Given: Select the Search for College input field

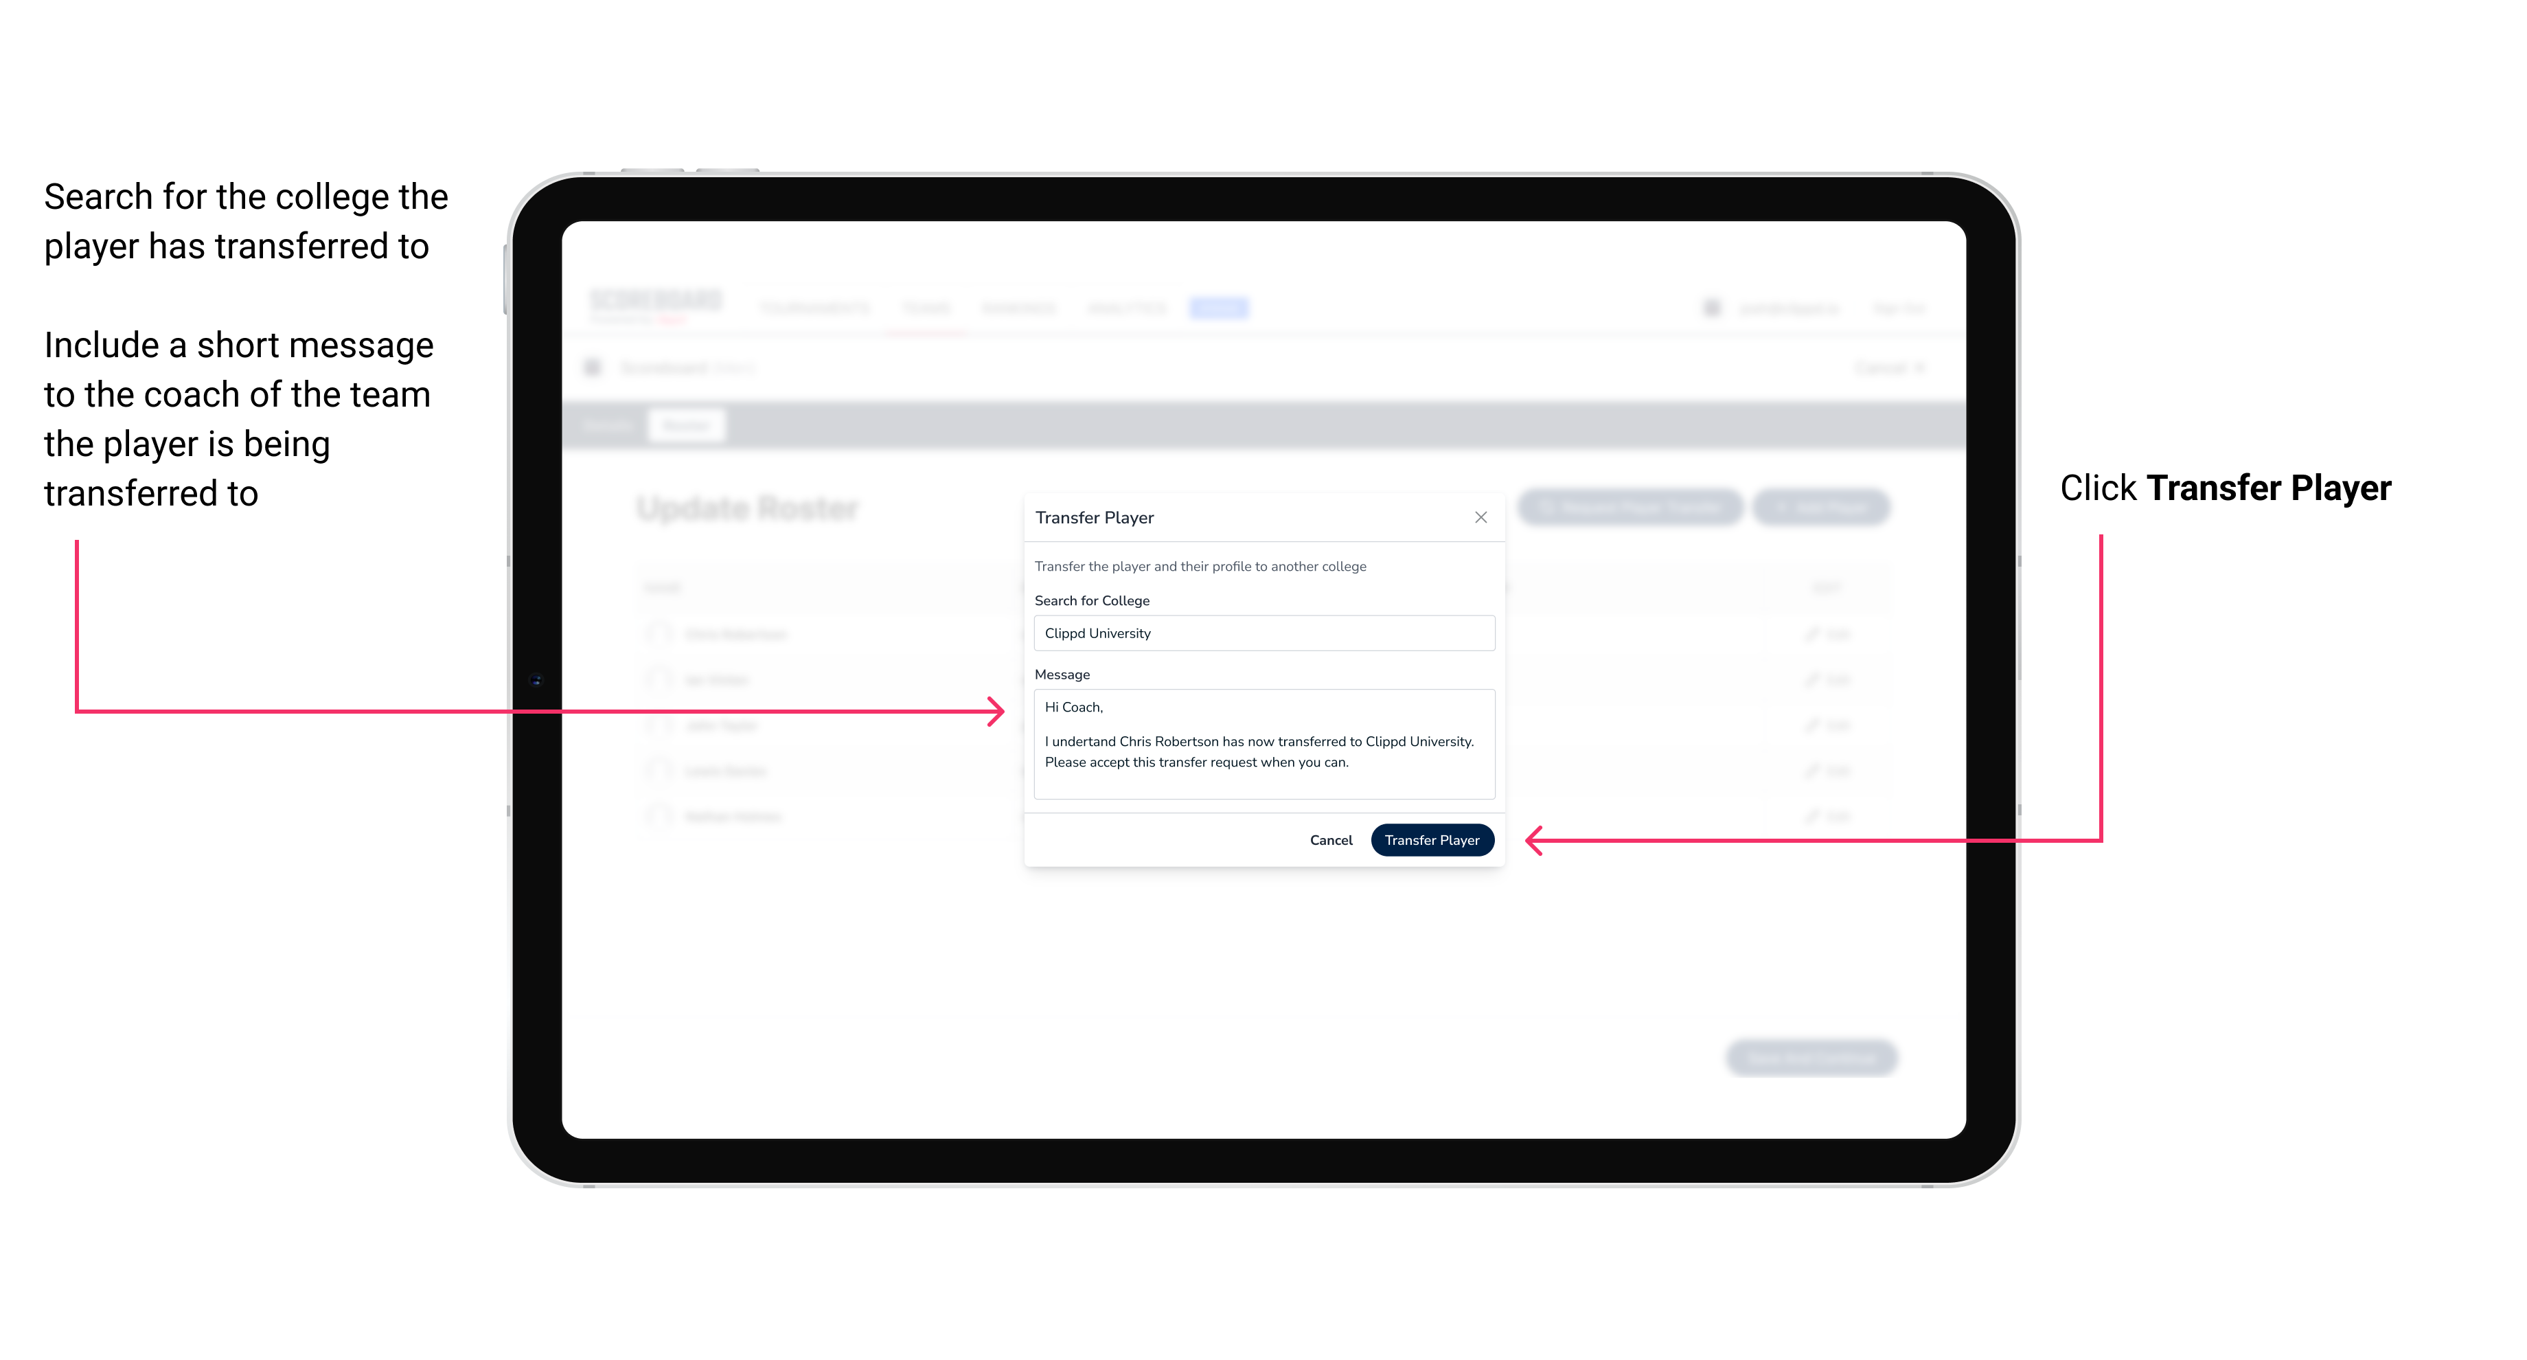Looking at the screenshot, I should (x=1260, y=633).
